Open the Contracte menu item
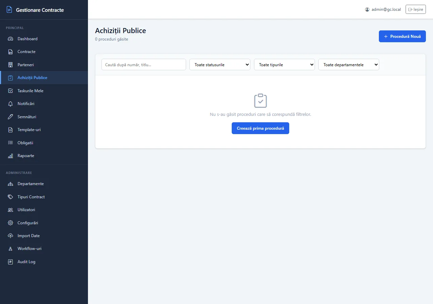The width and height of the screenshot is (433, 304). (x=44, y=52)
